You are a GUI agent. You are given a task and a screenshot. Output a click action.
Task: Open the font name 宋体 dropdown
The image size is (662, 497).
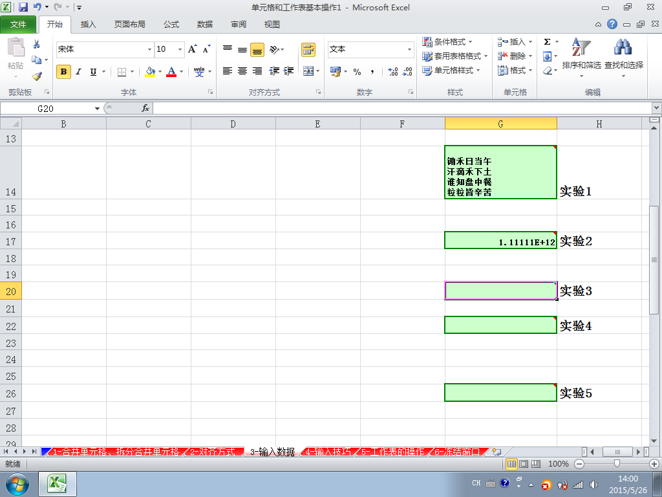tap(149, 49)
